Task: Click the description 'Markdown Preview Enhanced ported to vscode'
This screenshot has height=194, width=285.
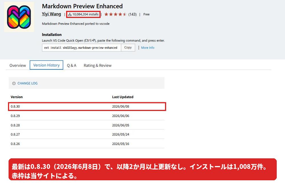Action: [76, 24]
